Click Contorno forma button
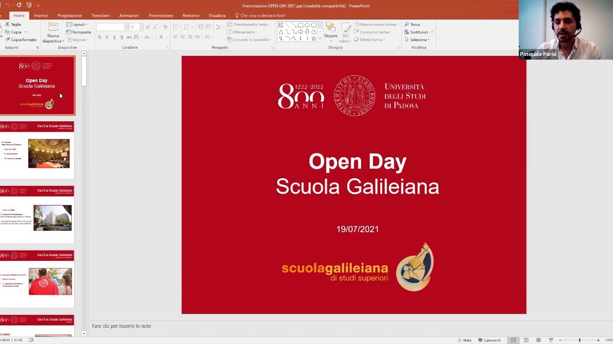The width and height of the screenshot is (613, 344). coord(373,32)
